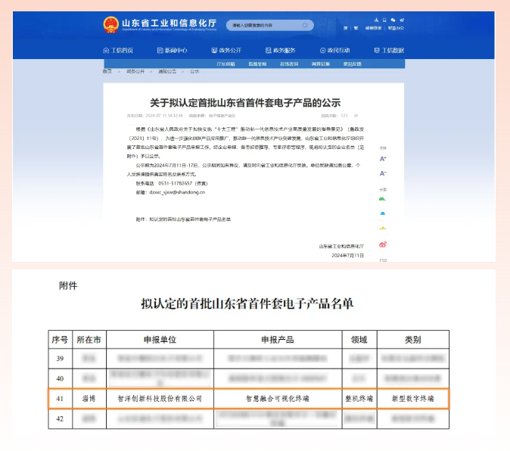Screen dimensions: 510x451
Task: Click table cell 智洋创新科技股份有限公司
Action: (x=159, y=397)
